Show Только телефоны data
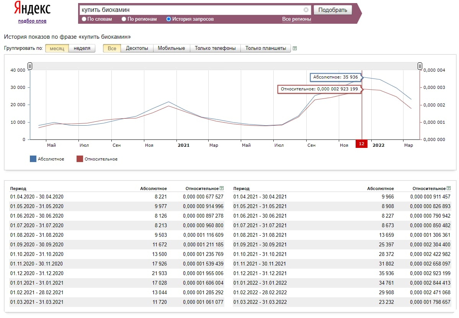Image resolution: width=459 pixels, height=318 pixels. pos(215,48)
